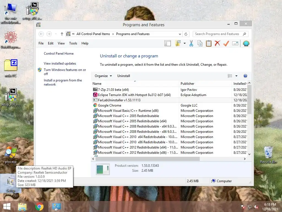Screen dimensions: 282x212
Task: Sort by the Installed On column header
Action: click(240, 83)
